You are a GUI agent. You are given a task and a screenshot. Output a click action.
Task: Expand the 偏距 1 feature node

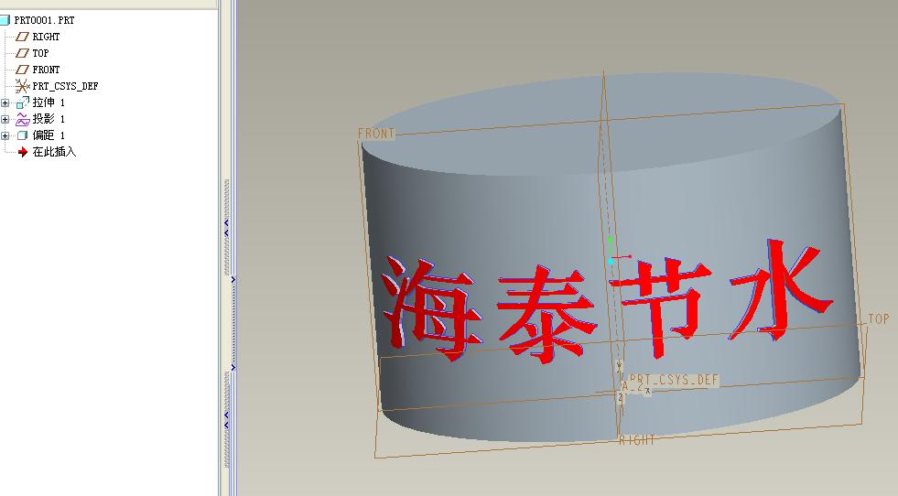(5, 135)
